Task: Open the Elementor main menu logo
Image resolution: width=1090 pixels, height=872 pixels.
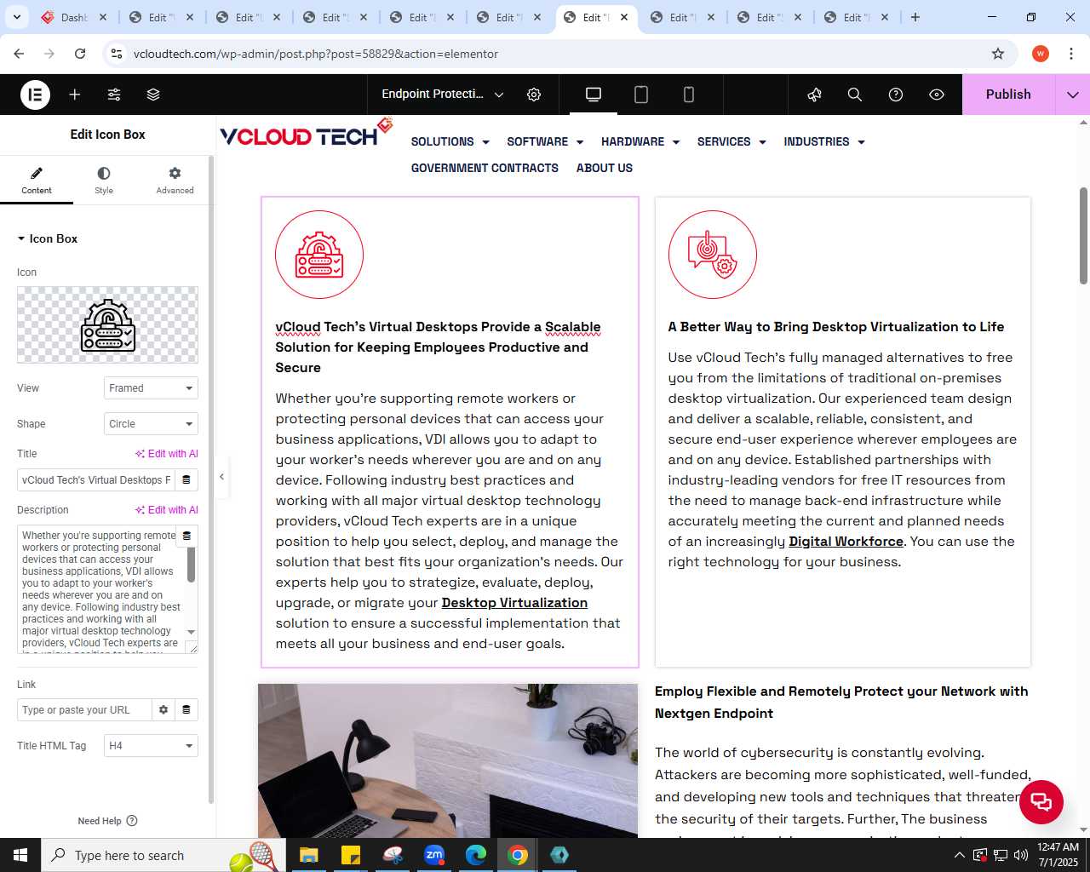Action: point(36,95)
